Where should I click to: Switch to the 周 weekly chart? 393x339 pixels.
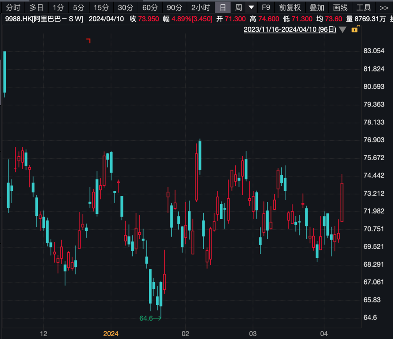coord(238,7)
